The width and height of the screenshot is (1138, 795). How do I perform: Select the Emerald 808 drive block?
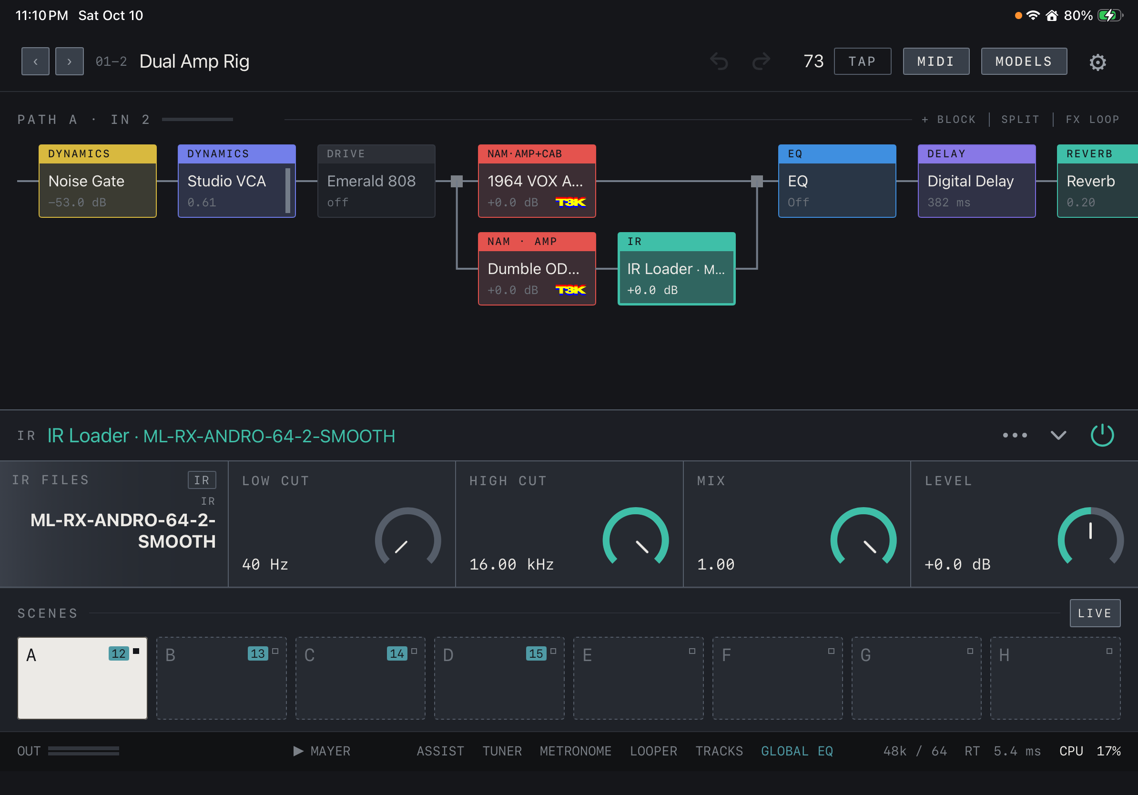(376, 181)
